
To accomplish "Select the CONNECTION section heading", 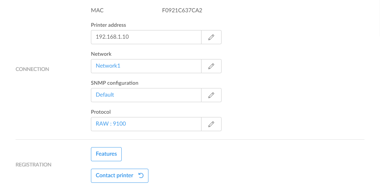I will point(32,69).
